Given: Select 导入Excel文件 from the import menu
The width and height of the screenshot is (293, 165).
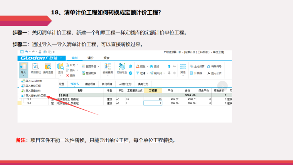Looking at the screenshot, I should [x=33, y=81].
